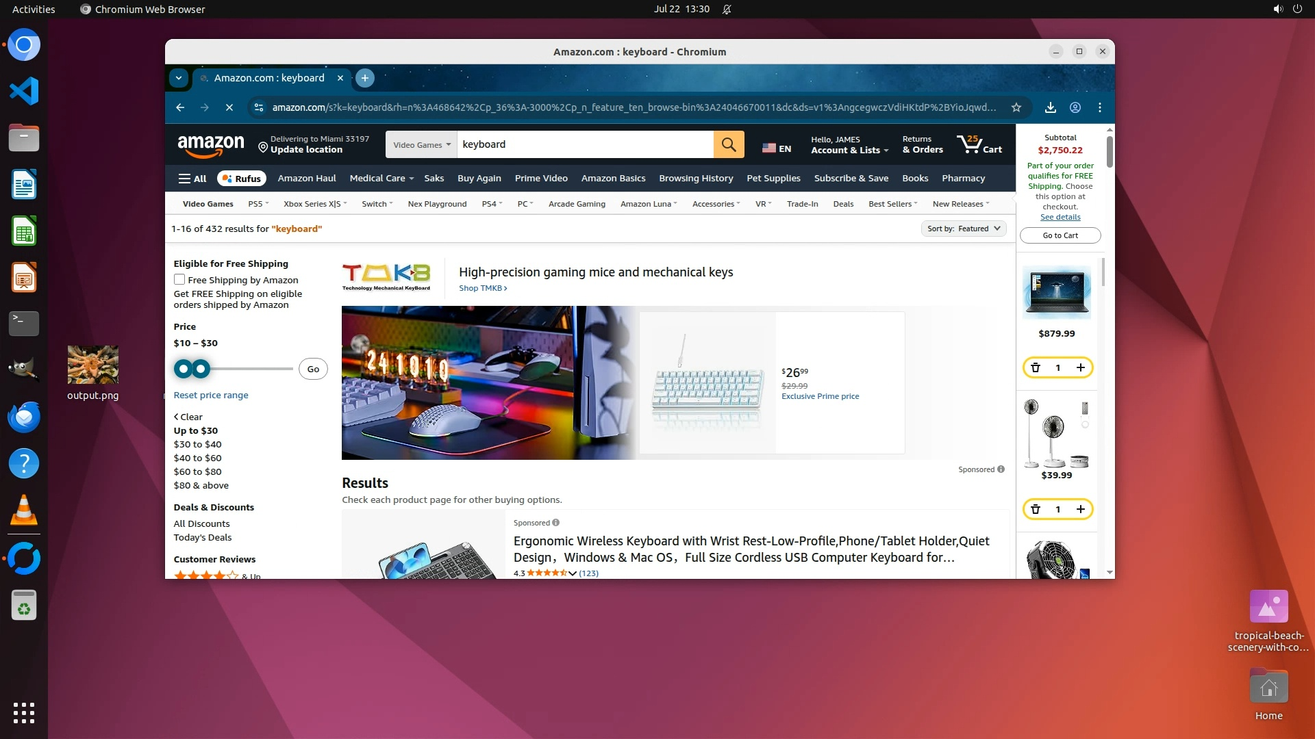The image size is (1315, 739).
Task: Increase the $39.99 fan quantity with plus
Action: point(1080,509)
